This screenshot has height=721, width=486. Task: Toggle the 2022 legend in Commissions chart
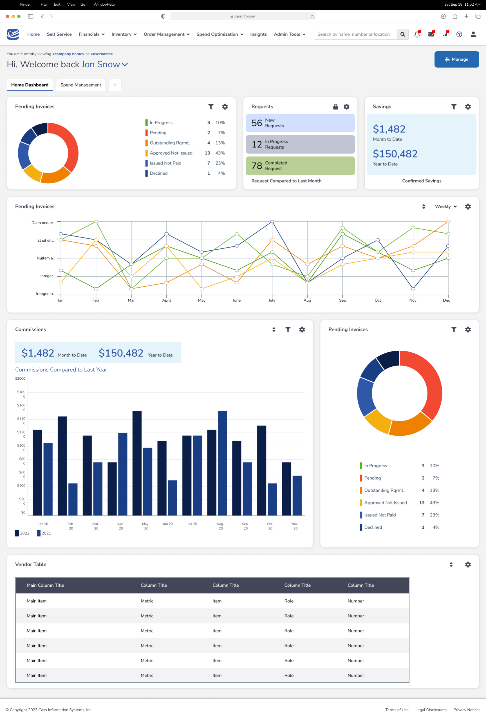coord(22,533)
